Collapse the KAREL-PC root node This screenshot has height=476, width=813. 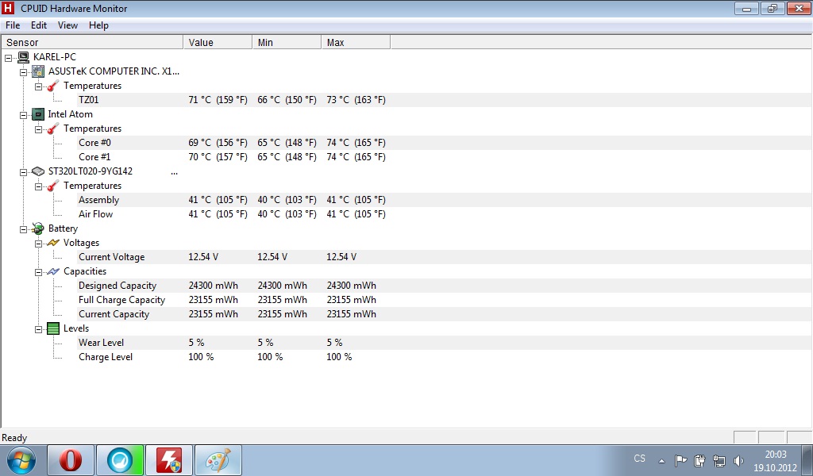(x=8, y=58)
